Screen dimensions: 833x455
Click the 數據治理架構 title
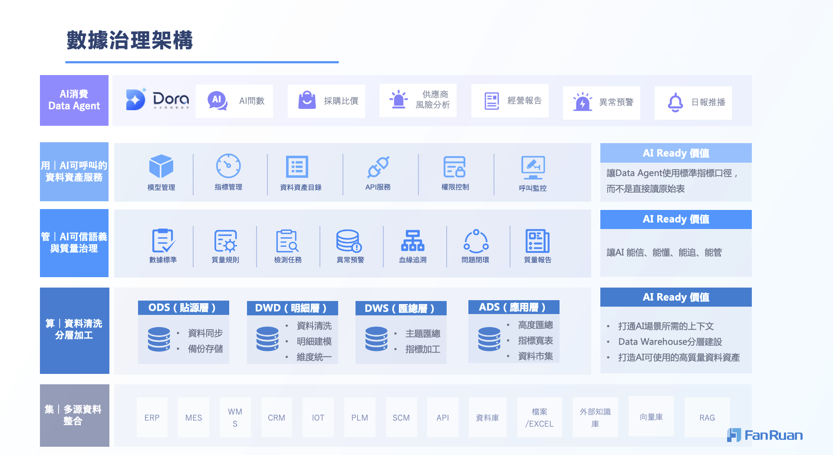130,40
